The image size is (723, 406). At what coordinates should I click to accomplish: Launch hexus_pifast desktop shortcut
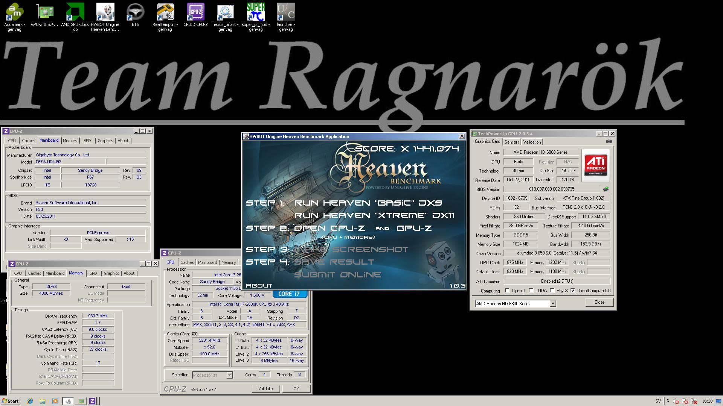225,17
